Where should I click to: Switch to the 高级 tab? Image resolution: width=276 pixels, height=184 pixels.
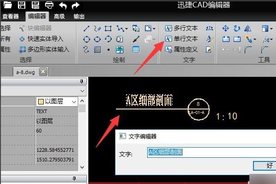pyautogui.click(x=59, y=17)
